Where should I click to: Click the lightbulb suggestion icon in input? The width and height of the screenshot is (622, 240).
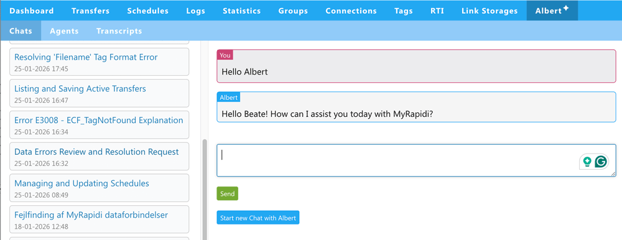587,162
